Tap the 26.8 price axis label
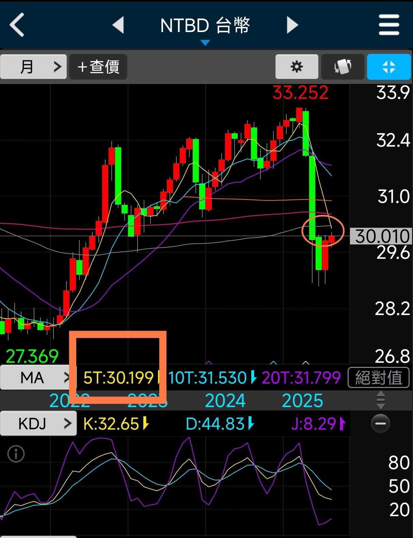The image size is (413, 538). pos(392,356)
